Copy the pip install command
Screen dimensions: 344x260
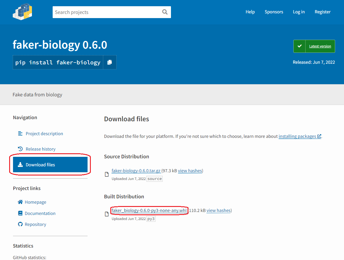pos(109,62)
